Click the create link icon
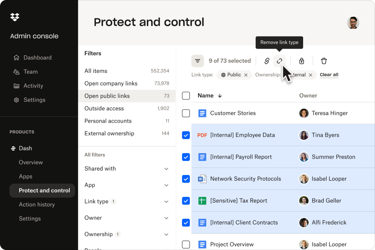This screenshot has height=250, width=375. coord(267,61)
